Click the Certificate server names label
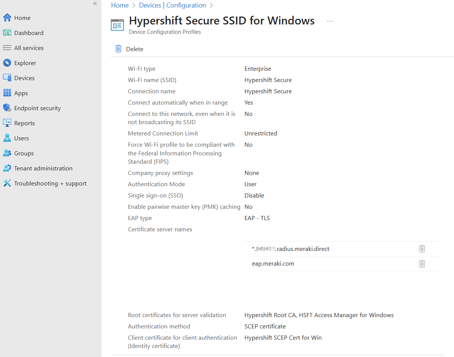Image resolution: width=454 pixels, height=357 pixels. click(x=160, y=229)
